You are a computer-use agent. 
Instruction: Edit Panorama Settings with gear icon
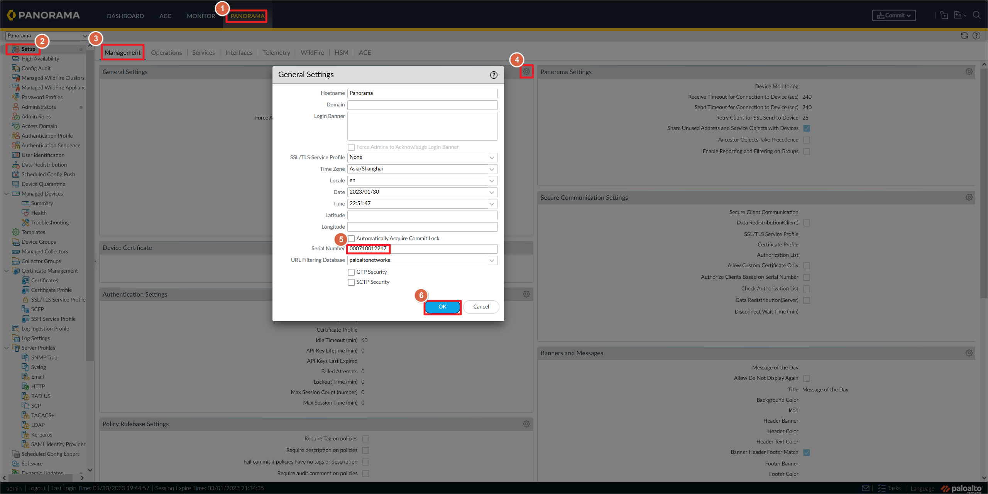[x=969, y=72]
